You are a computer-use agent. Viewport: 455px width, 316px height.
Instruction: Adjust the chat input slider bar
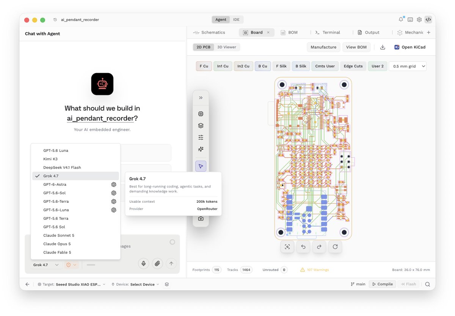(x=91, y=265)
